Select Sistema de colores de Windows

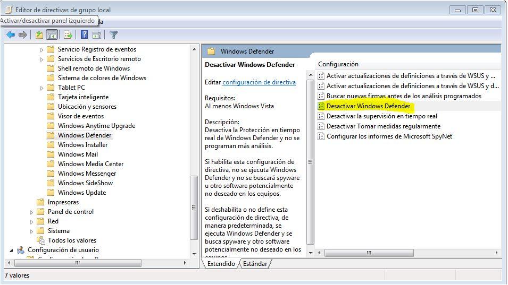pos(102,78)
